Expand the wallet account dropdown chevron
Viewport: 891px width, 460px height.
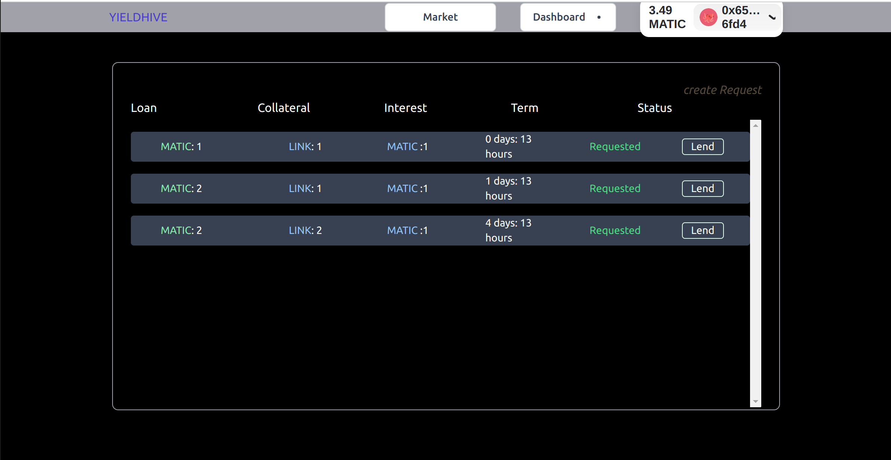point(772,17)
